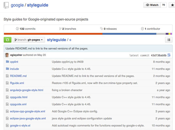This screenshot has width=175, height=130.
Task: Click '10 months ago' timestamp
Action: pyautogui.click(x=161, y=125)
